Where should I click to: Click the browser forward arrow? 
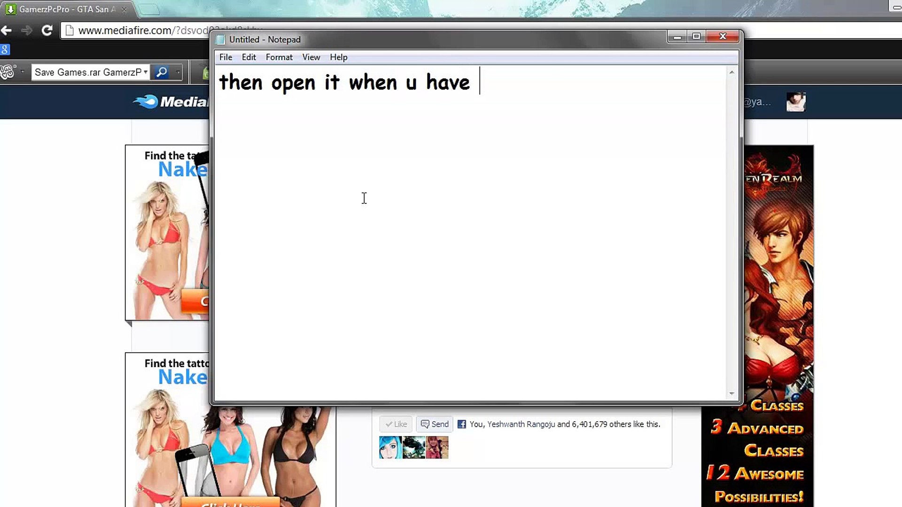click(27, 31)
